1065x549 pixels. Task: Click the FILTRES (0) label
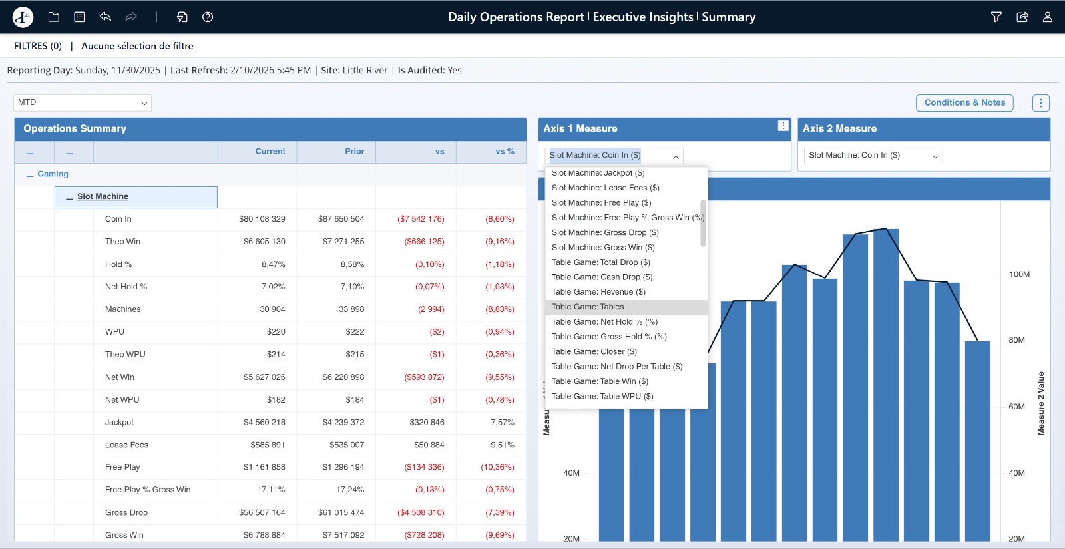38,46
